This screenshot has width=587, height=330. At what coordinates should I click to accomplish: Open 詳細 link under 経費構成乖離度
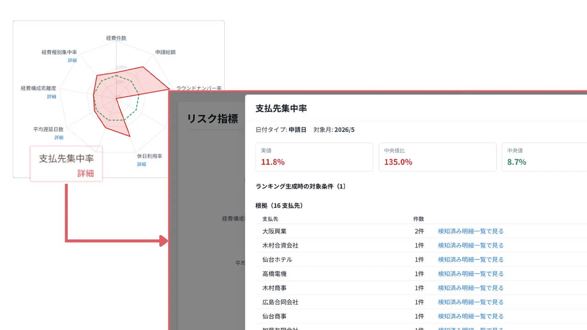[x=51, y=97]
